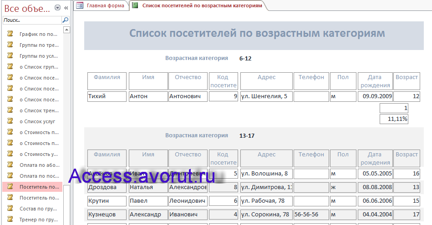Select the highlighted Посетитель по... query

tap(32, 187)
